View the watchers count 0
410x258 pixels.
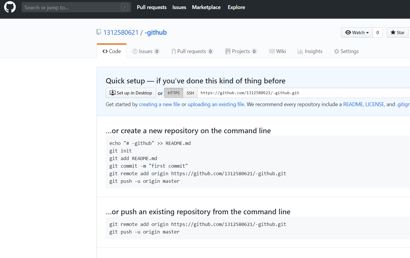(378, 32)
